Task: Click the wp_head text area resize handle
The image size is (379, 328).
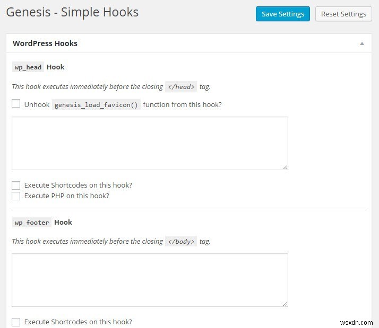Action: point(285,167)
